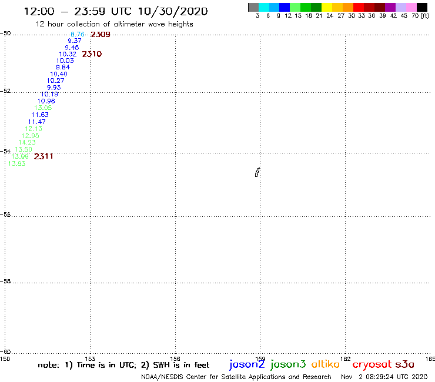Viewport: 435px width, 382px height.
Task: Click the wave height value 12.13
Action: 34,129
